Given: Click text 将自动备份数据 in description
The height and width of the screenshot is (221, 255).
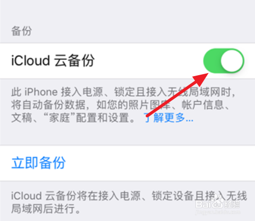Looking at the screenshot, I should pyautogui.click(x=48, y=105).
